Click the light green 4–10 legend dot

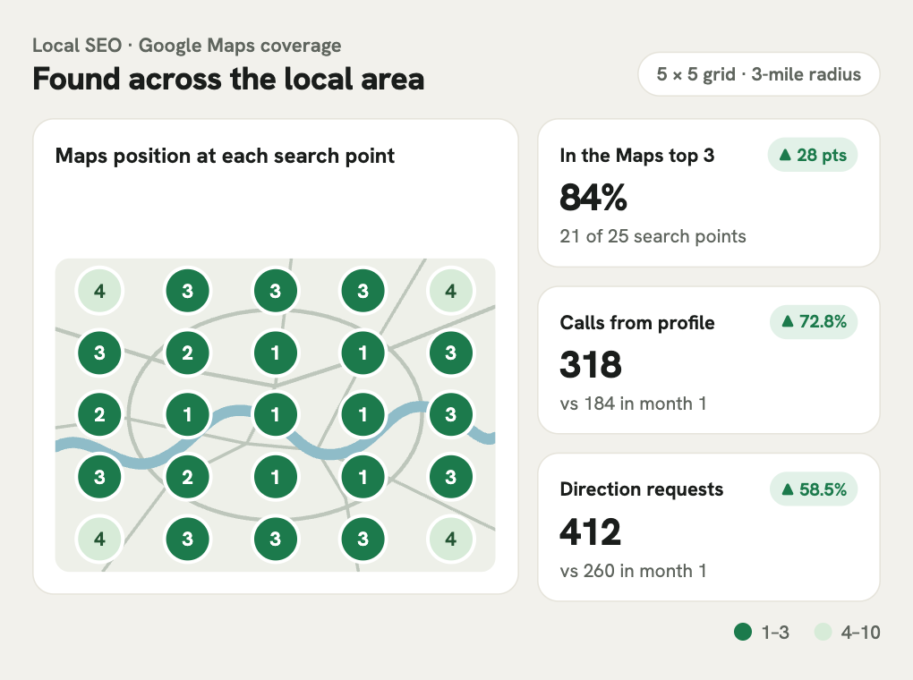(823, 632)
